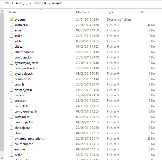Click the accu.h file icon
The height and width of the screenshot is (162, 162).
(11, 30)
